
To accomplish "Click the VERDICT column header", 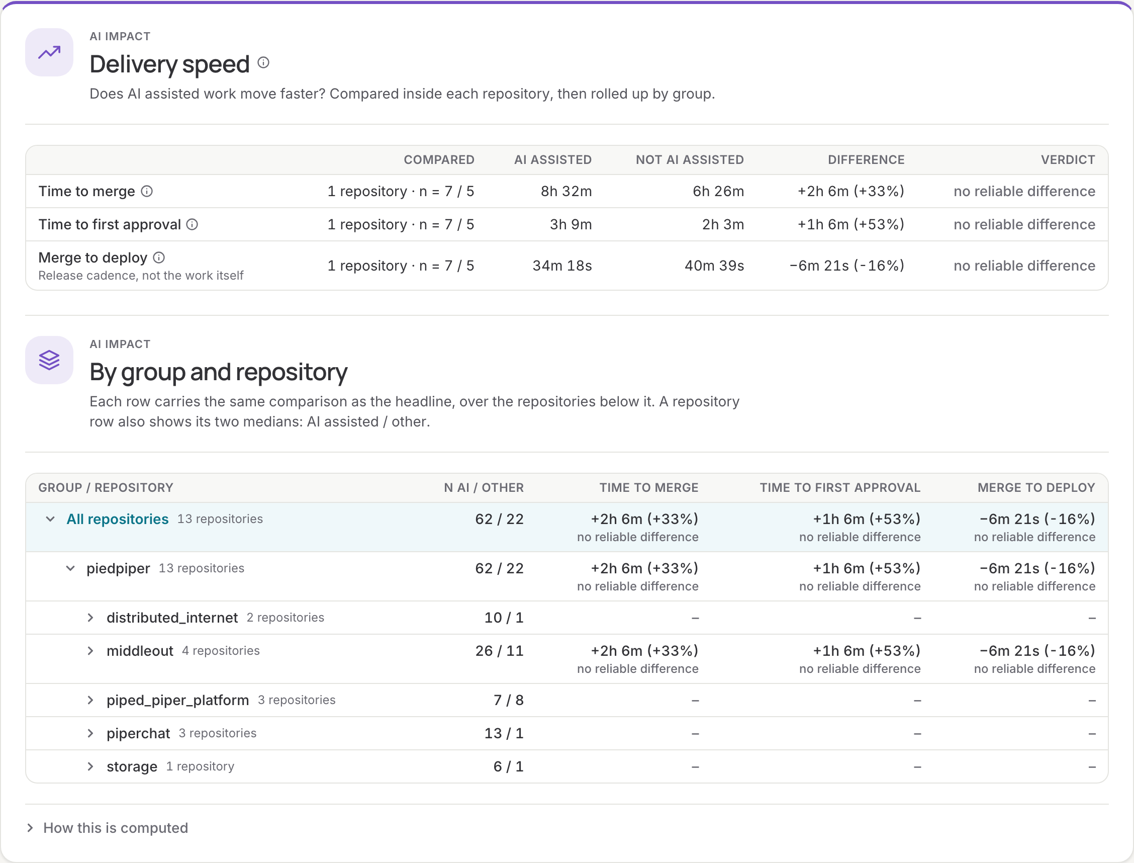I will [1068, 160].
